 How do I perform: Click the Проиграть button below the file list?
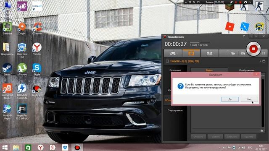coord(215,137)
